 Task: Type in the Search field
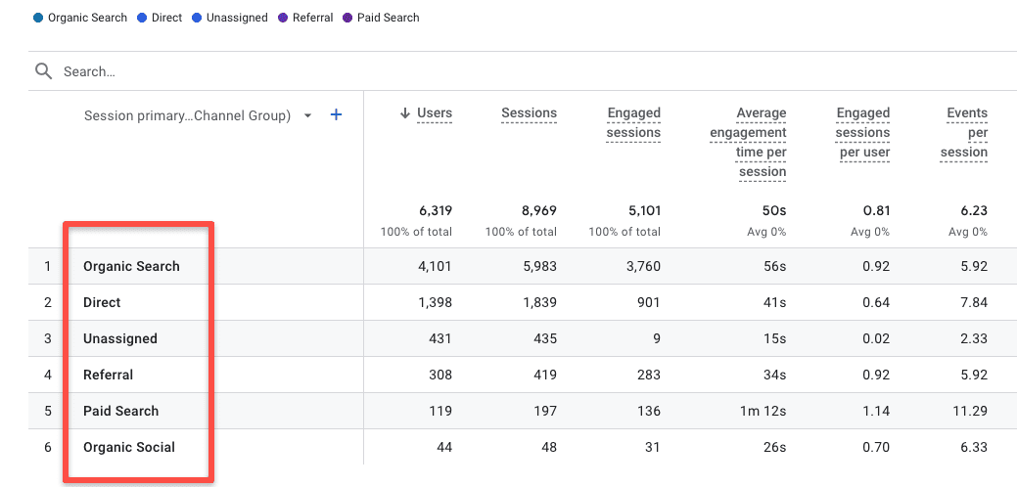click(294, 71)
